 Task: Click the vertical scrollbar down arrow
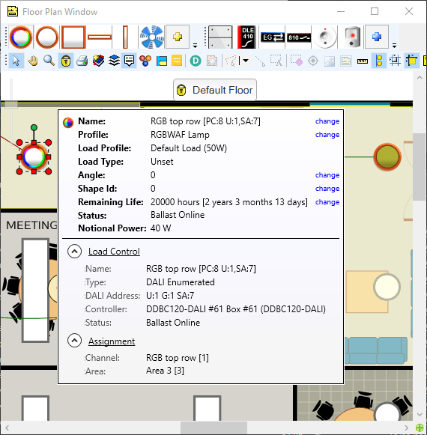pos(420,415)
